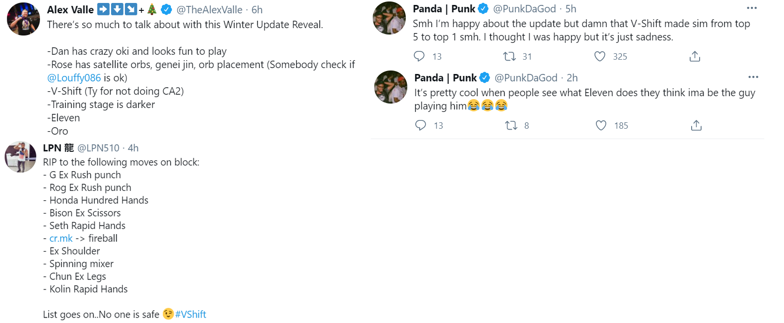Retweet Punk's V-Shift tweet
784x323 pixels.
(510, 56)
